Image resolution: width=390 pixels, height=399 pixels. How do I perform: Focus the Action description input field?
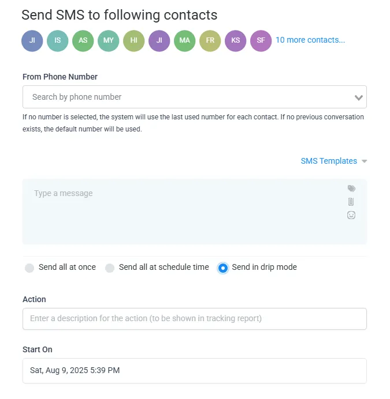click(194, 319)
